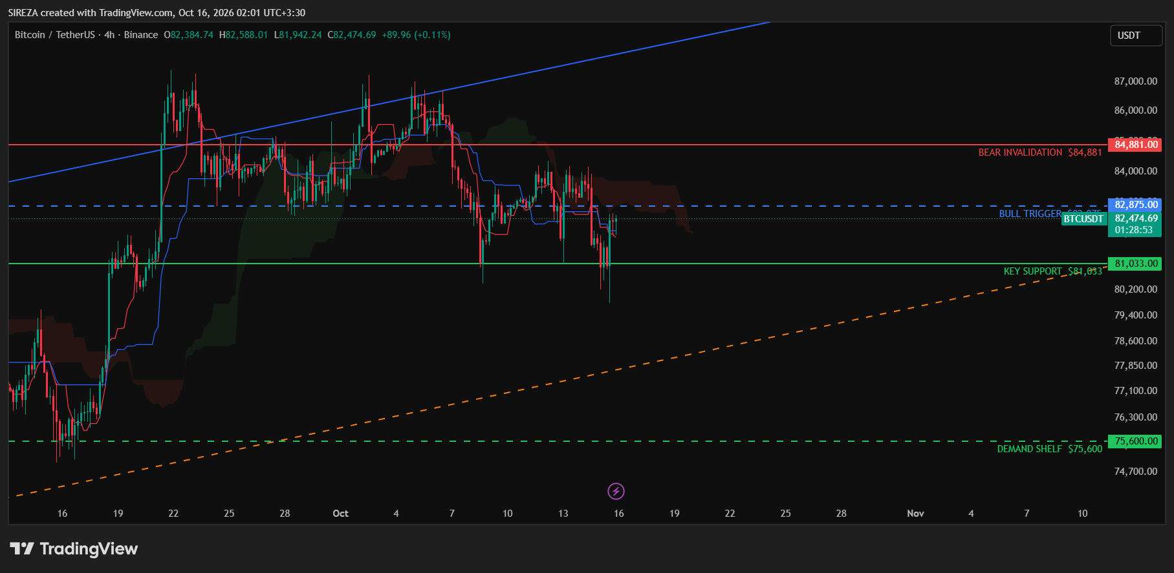Click the 01:28:53 countdown timer
This screenshot has width=1174, height=573.
coord(1133,230)
